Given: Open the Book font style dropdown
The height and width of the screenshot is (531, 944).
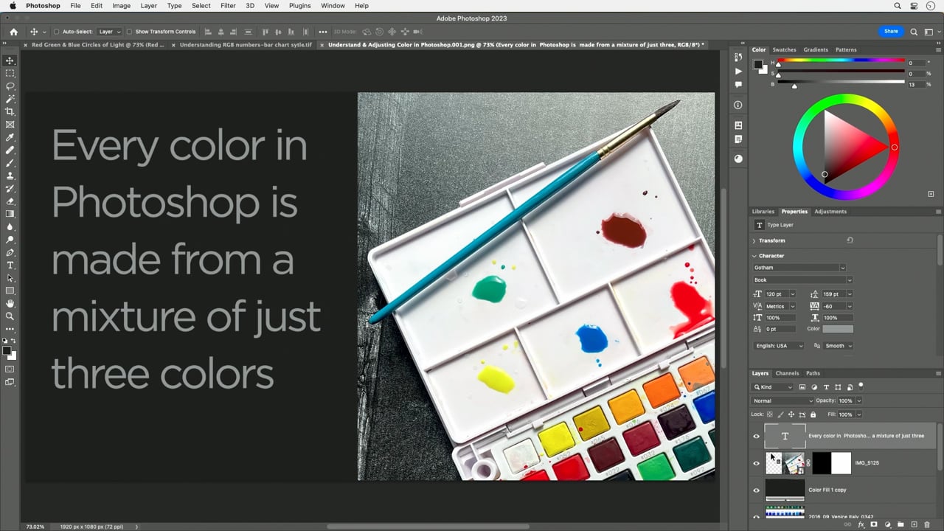Looking at the screenshot, I should [x=802, y=280].
